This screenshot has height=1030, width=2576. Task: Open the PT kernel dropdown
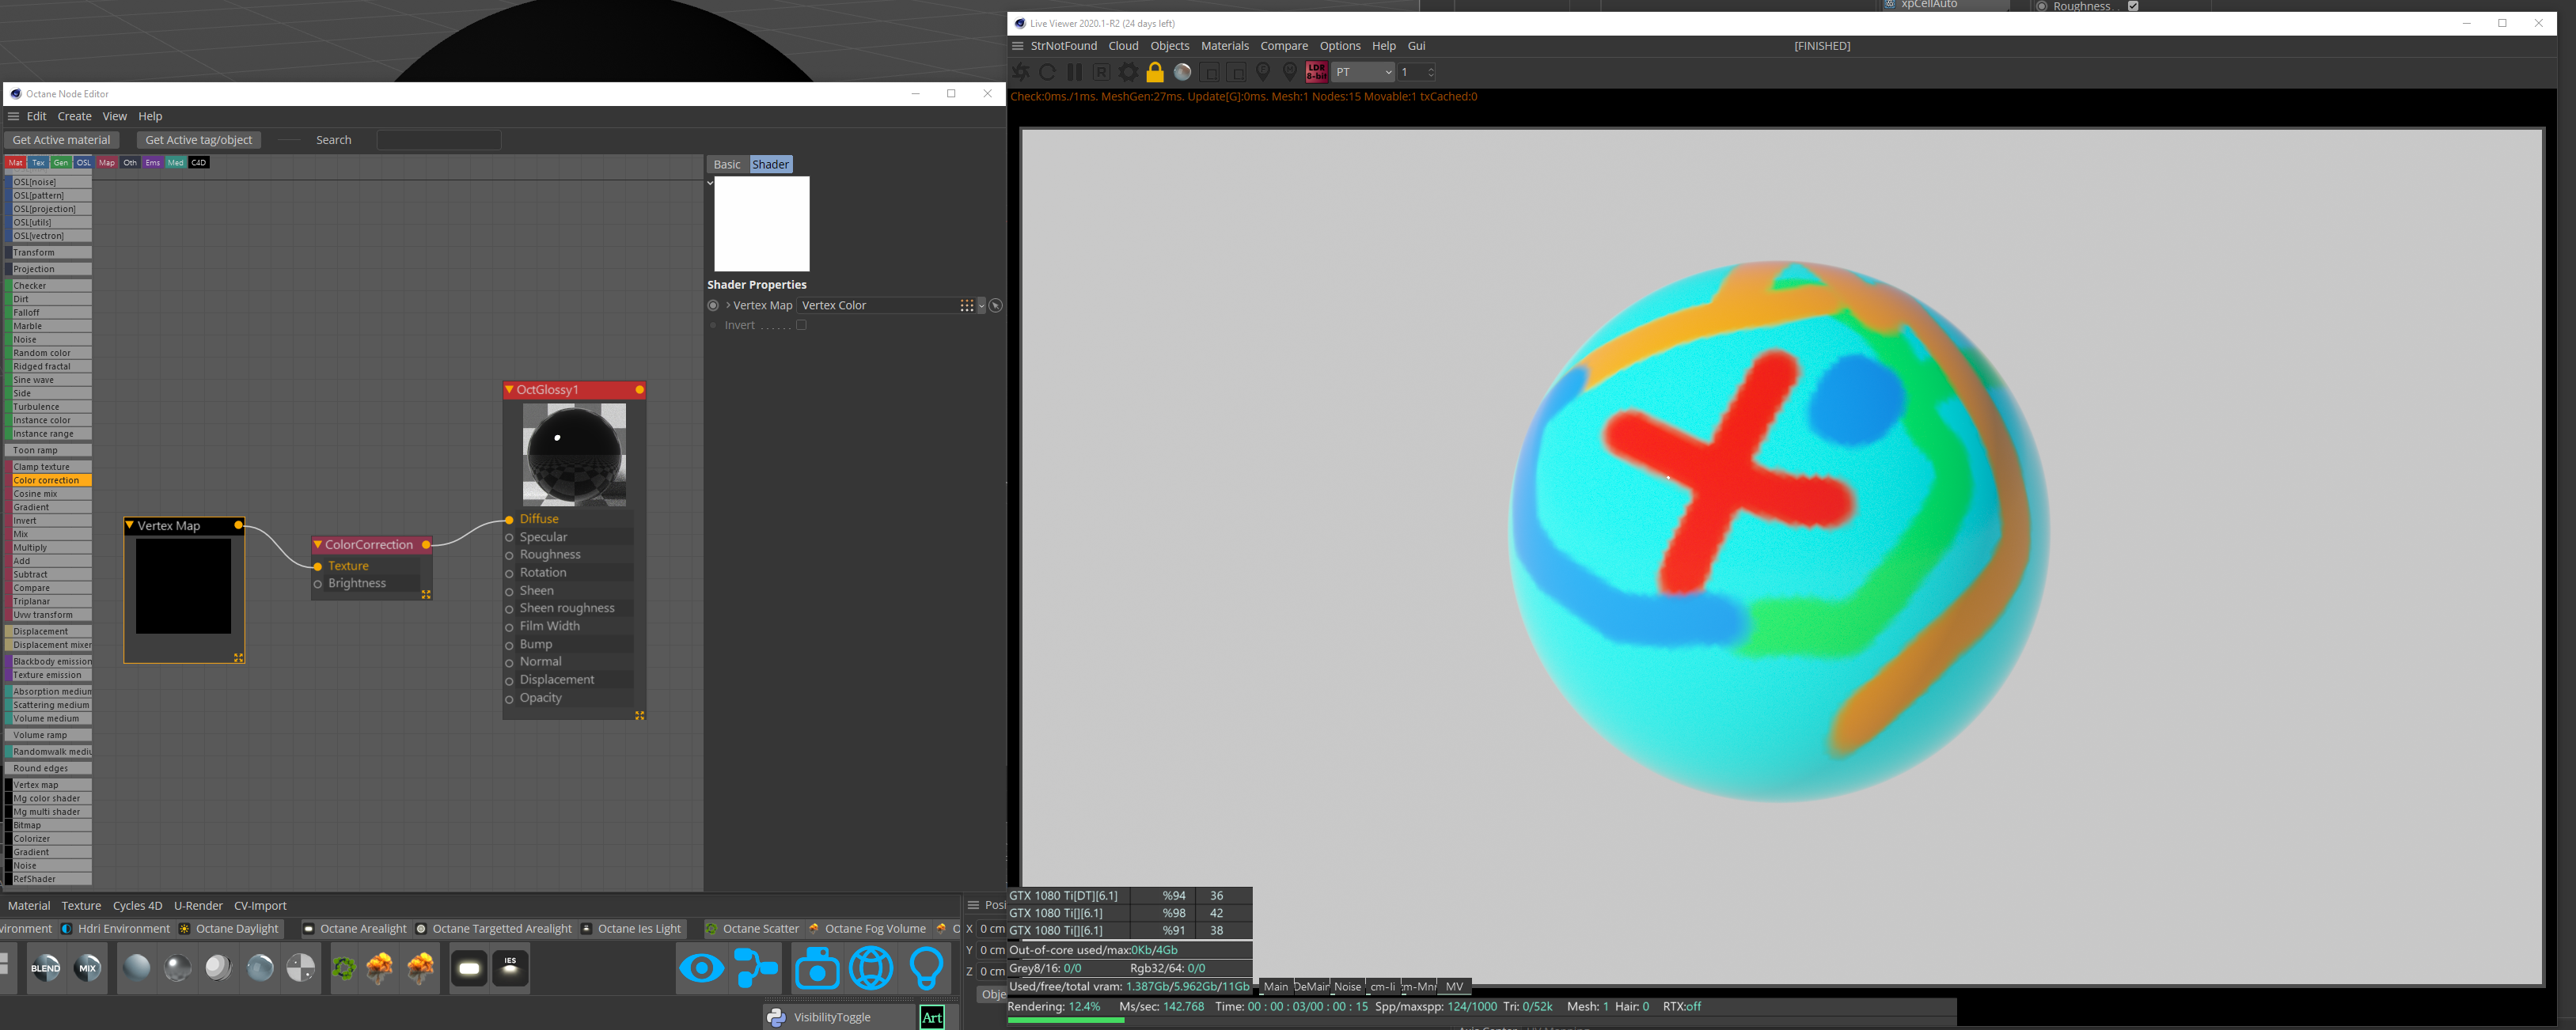coord(1363,72)
